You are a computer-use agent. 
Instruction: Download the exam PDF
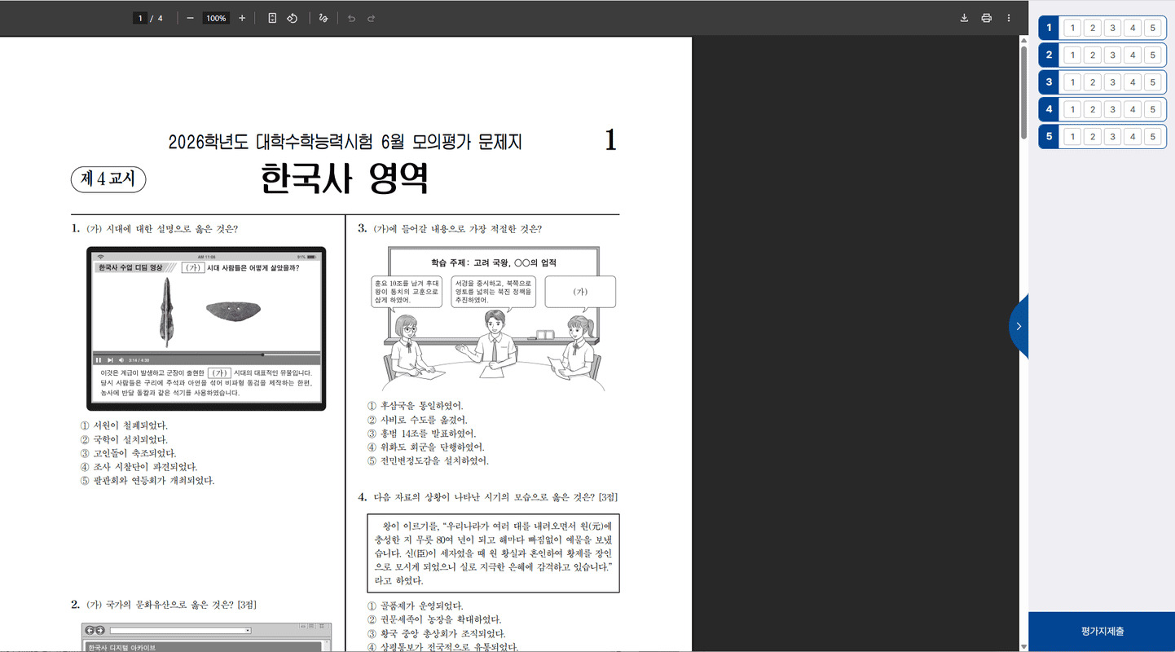(964, 18)
